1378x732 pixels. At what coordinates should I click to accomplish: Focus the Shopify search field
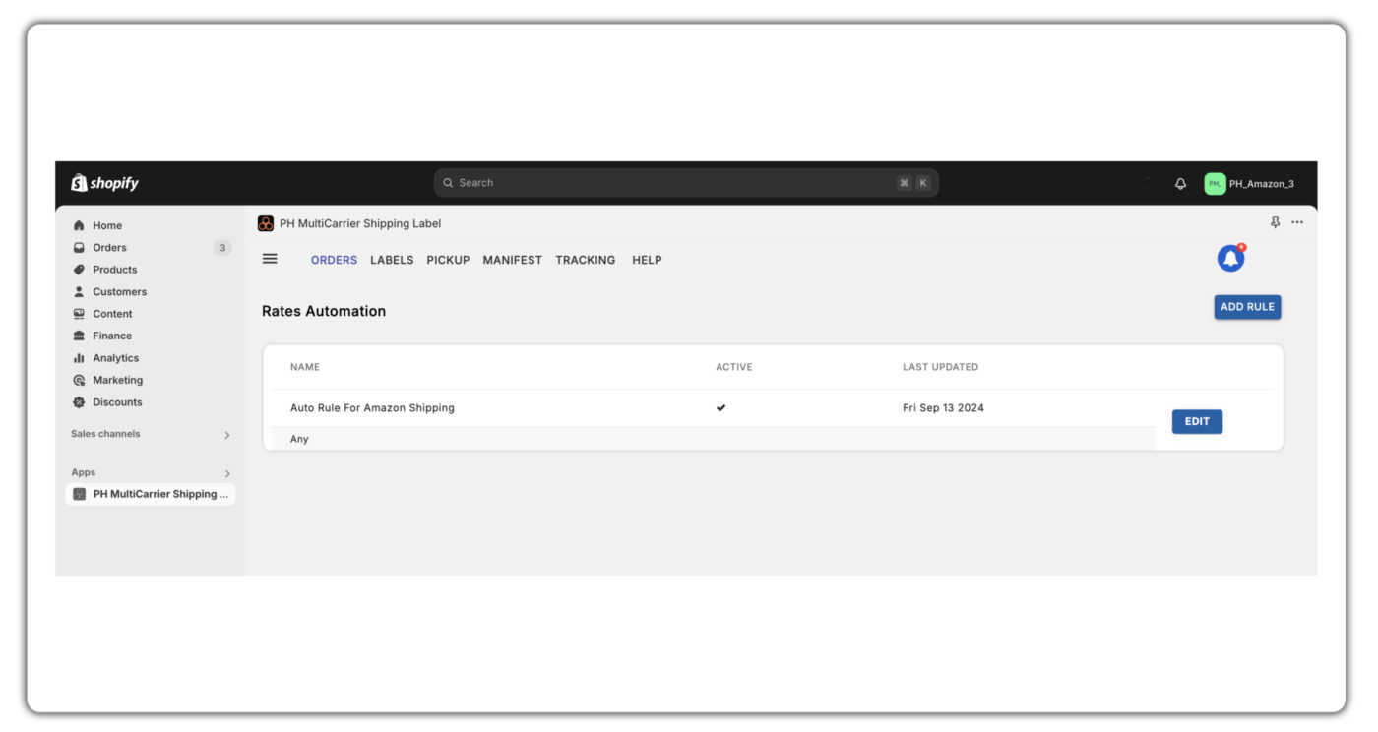pos(686,183)
